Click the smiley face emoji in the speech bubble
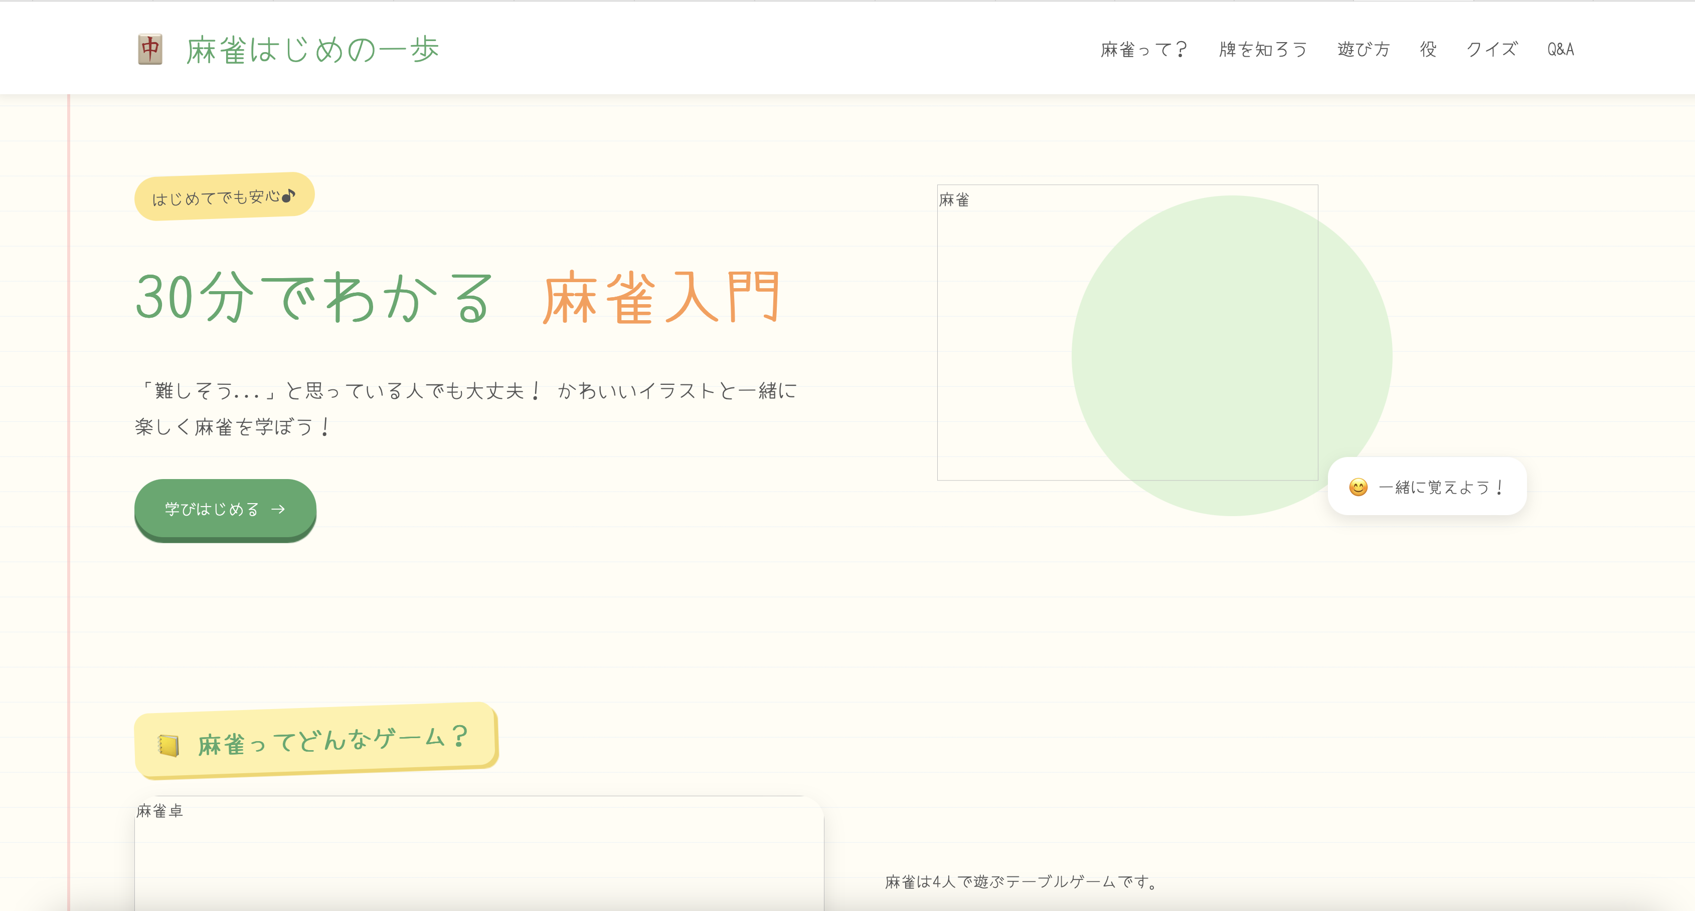 pos(1358,487)
